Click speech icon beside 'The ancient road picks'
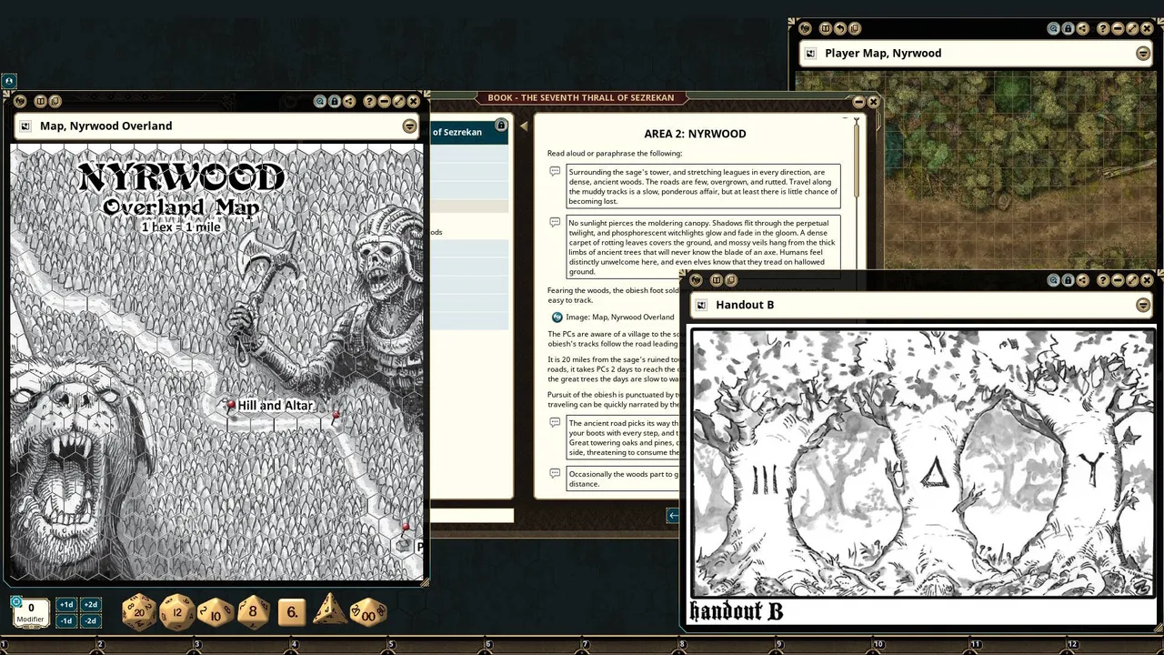Screen dimensions: 1164x655 pyautogui.click(x=555, y=422)
